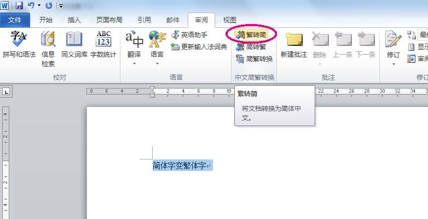Open the 同义词库 thesaurus
The image size is (428, 219).
tap(74, 44)
